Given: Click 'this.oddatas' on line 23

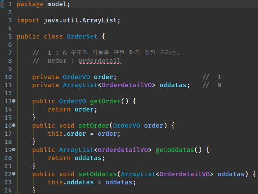Looking at the screenshot, I should (x=71, y=182).
